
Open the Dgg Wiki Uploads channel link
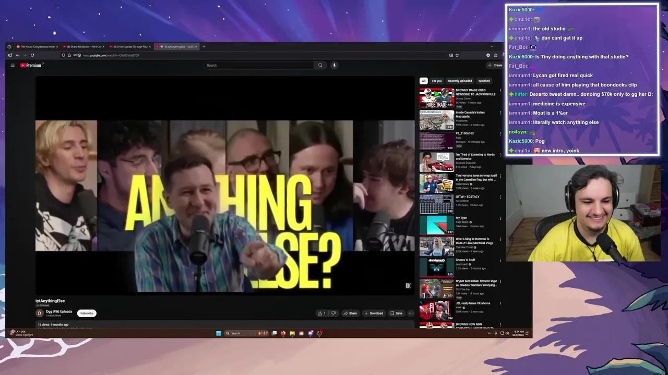point(59,311)
